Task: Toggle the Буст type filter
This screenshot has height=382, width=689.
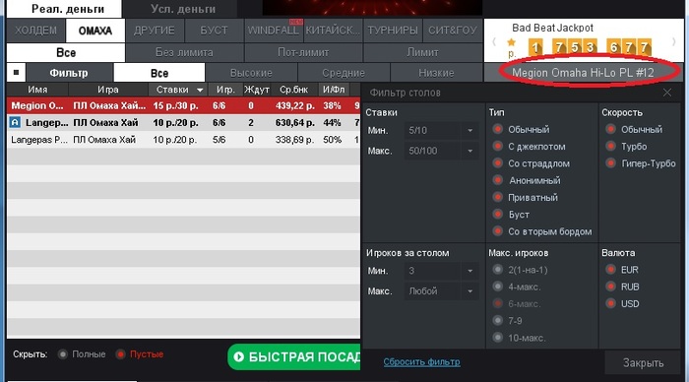Action: pyautogui.click(x=497, y=215)
